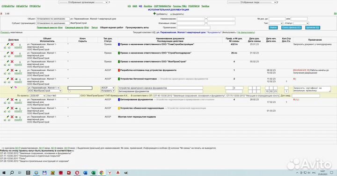Open АОСР document type dropdown in editing row
Image resolution: width=337 pixels, height=176 pixels.
(108, 88)
